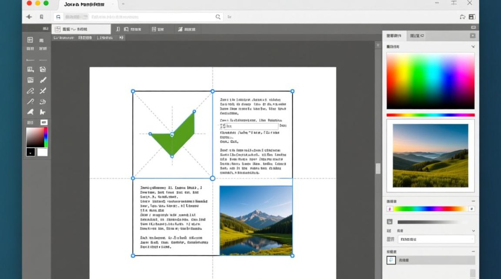The image size is (501, 279).
Task: Select the brush tool in the left toolbox
Action: pos(43,80)
